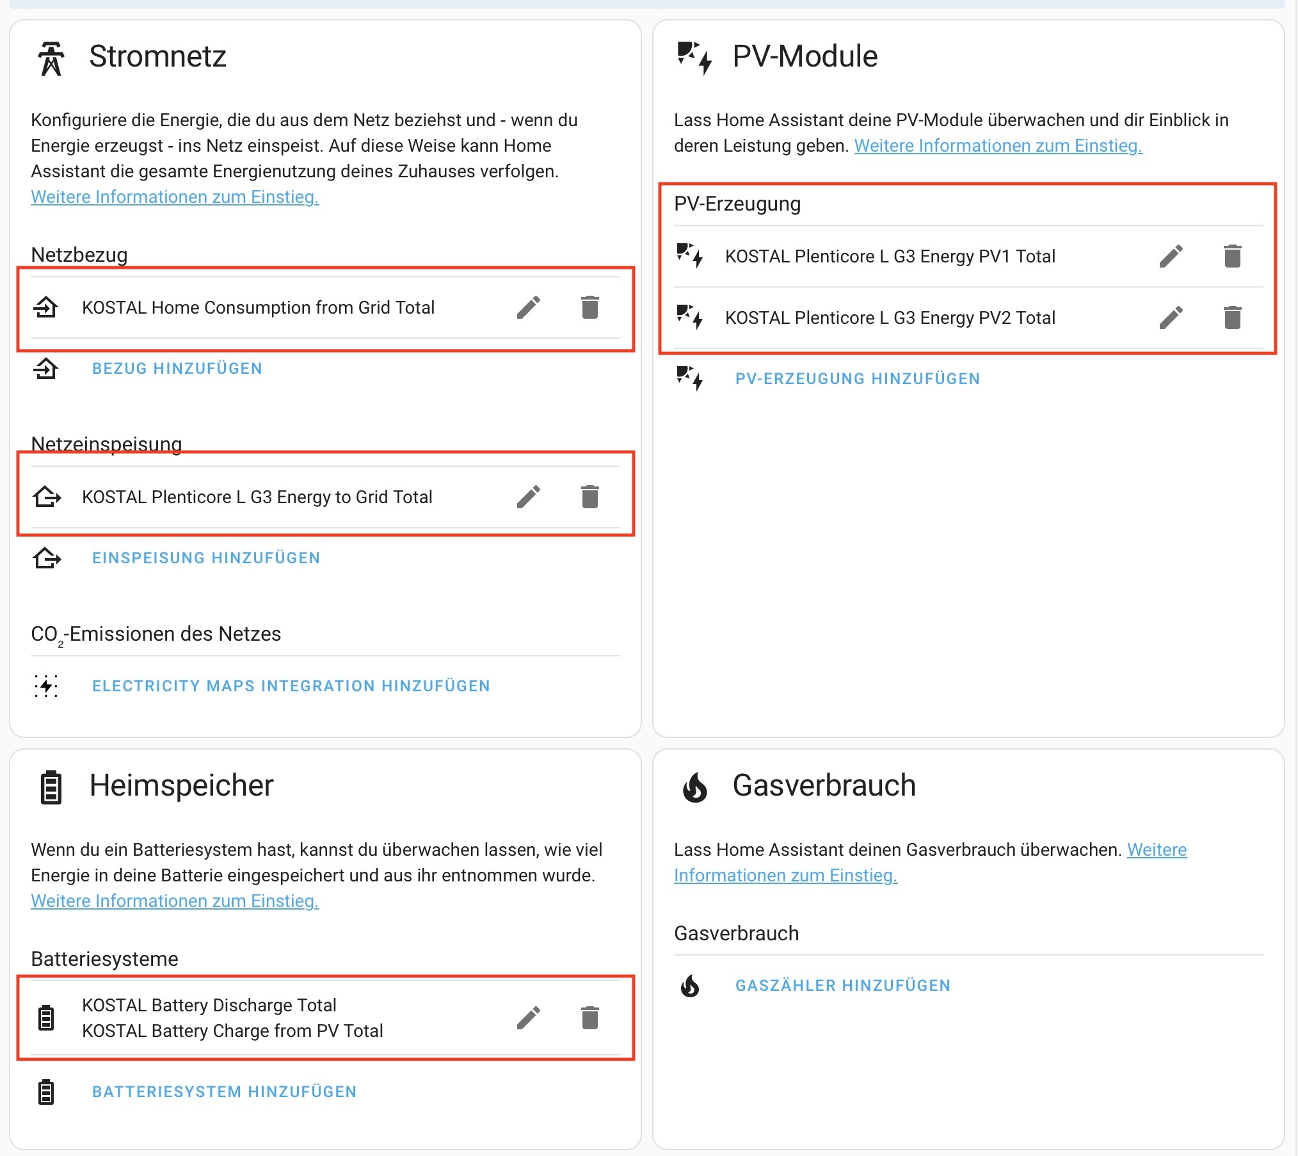The width and height of the screenshot is (1298, 1156).
Task: Add Electricity Maps integration
Action: pos(291,686)
